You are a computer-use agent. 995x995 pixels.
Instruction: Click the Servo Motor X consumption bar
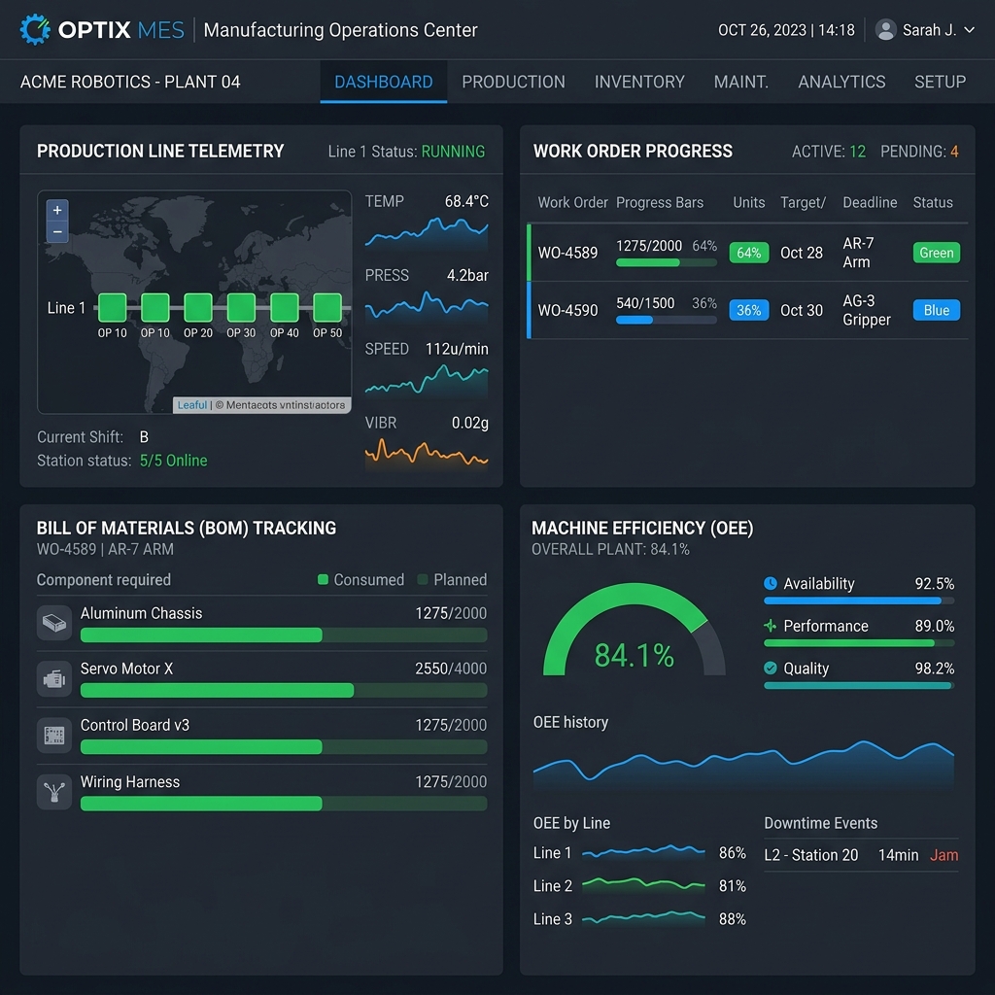click(284, 691)
